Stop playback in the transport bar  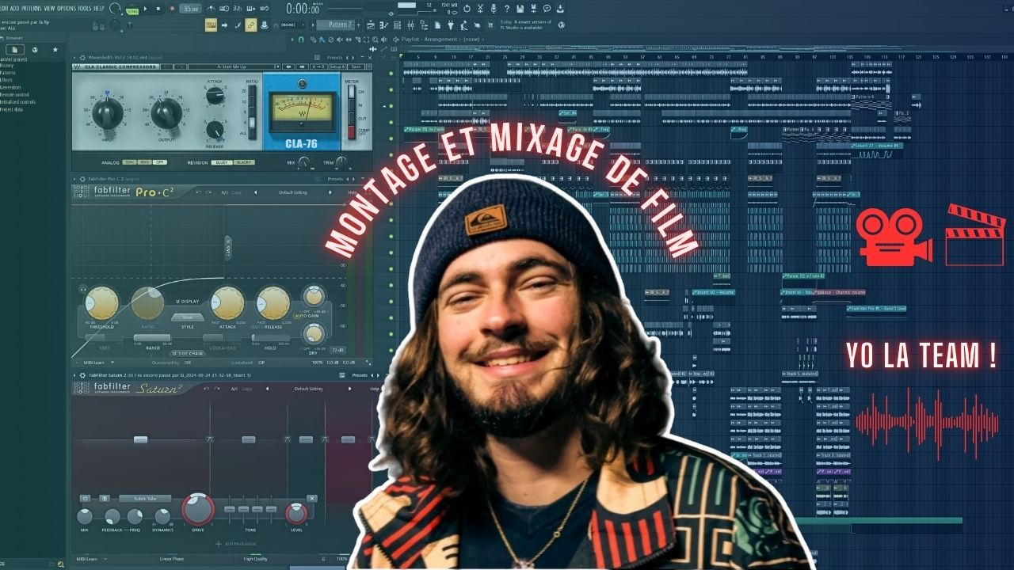[x=158, y=9]
